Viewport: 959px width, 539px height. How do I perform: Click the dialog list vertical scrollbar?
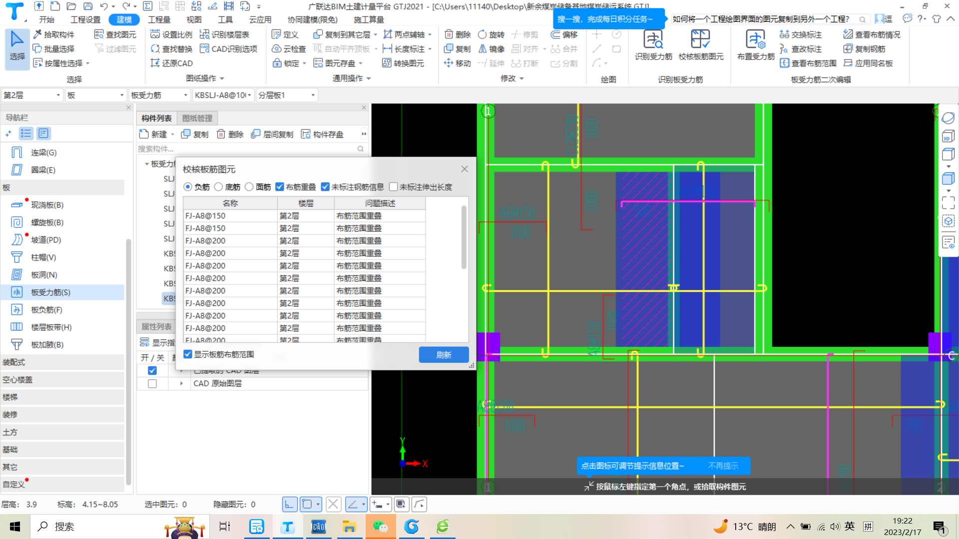point(464,237)
